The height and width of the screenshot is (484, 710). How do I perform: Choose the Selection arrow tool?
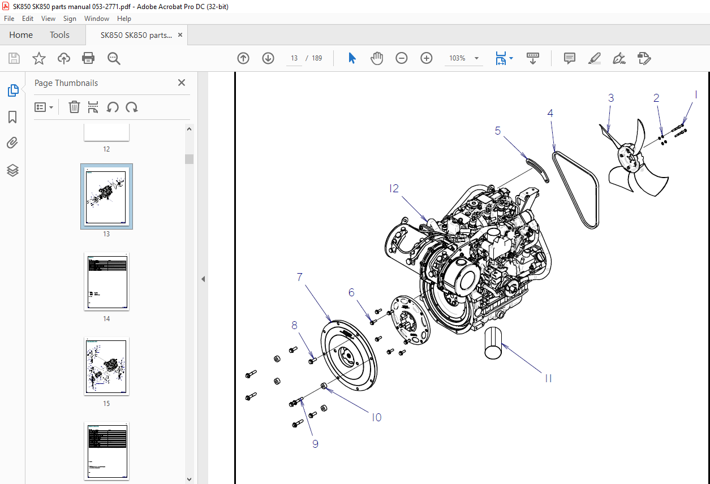352,58
